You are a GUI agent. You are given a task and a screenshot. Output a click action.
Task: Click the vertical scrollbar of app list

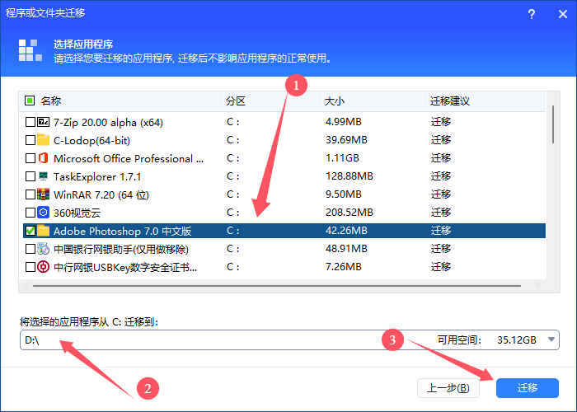pyautogui.click(x=553, y=124)
